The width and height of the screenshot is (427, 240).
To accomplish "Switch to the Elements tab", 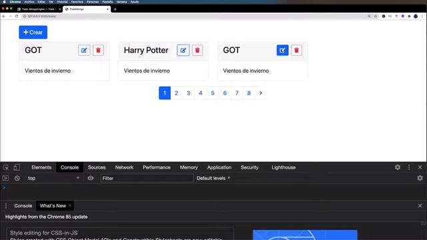I will pos(41,167).
